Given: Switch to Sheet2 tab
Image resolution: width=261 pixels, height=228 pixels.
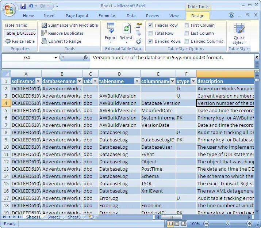Looking at the screenshot, I should tap(54, 217).
